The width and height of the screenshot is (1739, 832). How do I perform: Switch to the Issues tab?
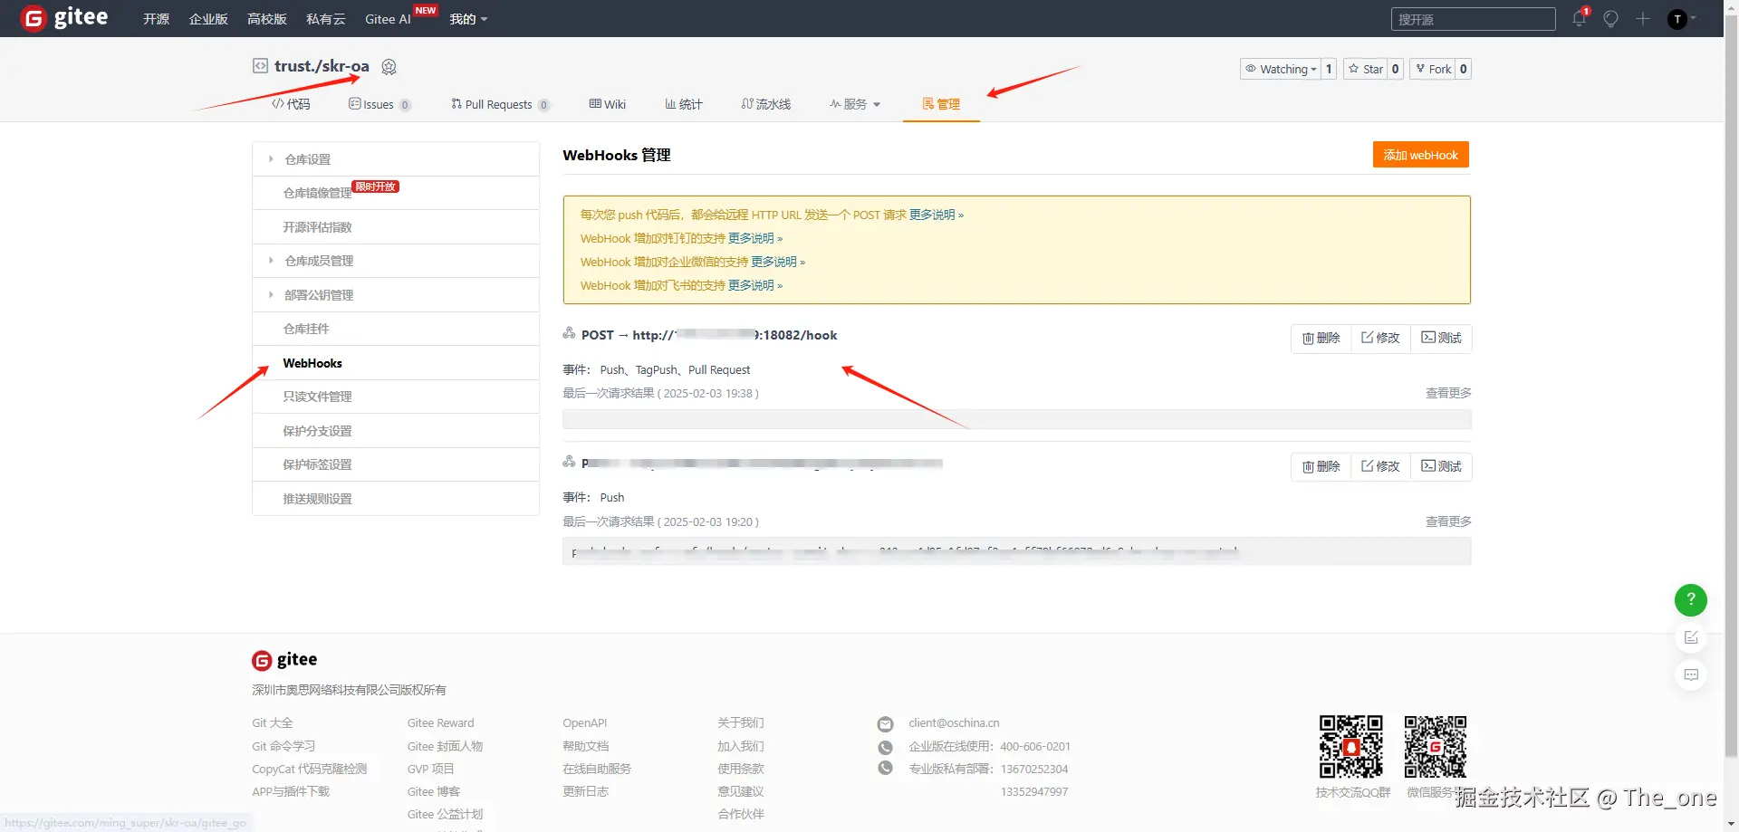tap(380, 104)
